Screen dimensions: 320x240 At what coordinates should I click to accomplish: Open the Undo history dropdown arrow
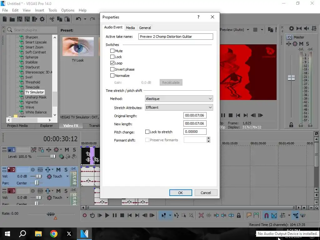pyautogui.click(x=85, y=19)
